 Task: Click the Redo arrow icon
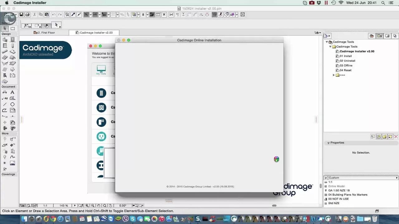pyautogui.click(x=60, y=15)
